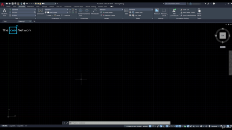Click the Add Leader button
Image resolution: width=232 pixels, height=130 pixels.
(x=107, y=13)
